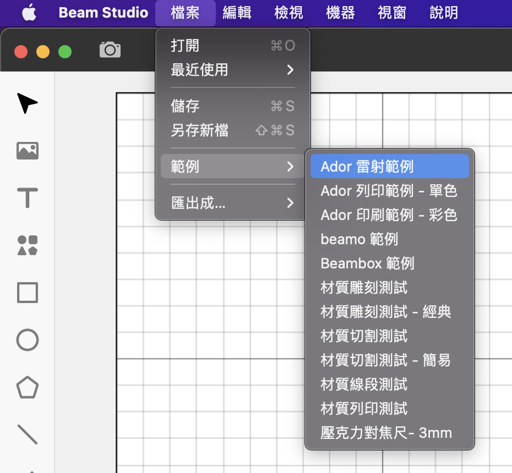Screen dimensions: 512x473
Task: Choose Ador 雷射範例 example
Action: [390, 166]
